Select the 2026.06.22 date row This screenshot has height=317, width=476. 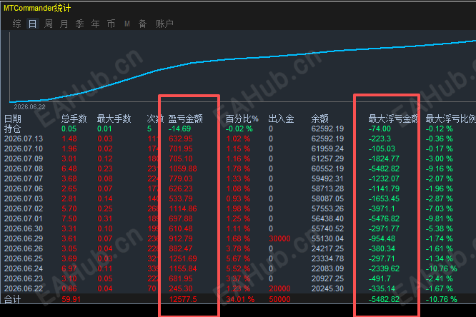(238, 288)
